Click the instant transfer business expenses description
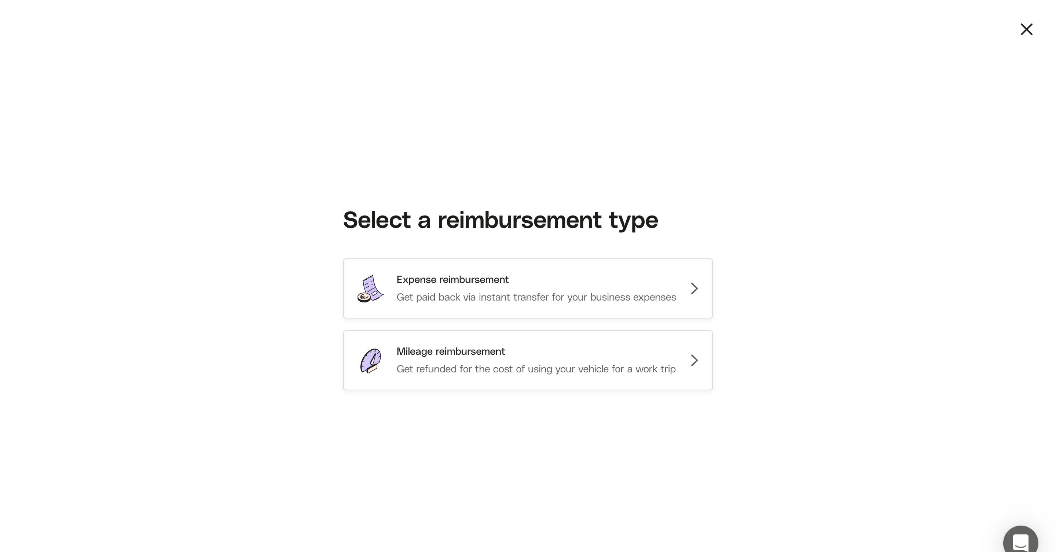Image resolution: width=1056 pixels, height=552 pixels. point(536,297)
